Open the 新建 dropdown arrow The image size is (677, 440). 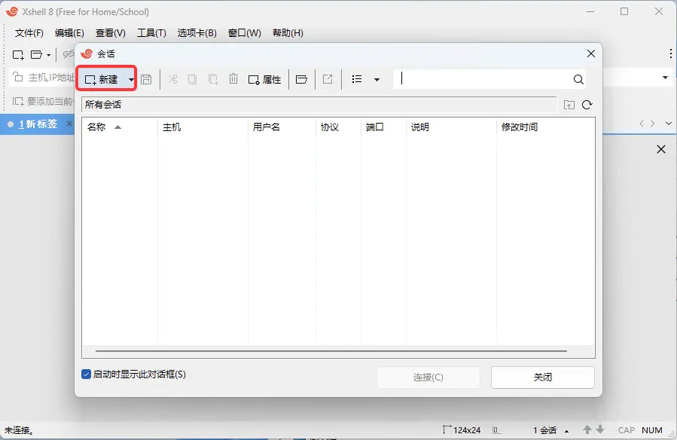pyautogui.click(x=131, y=79)
